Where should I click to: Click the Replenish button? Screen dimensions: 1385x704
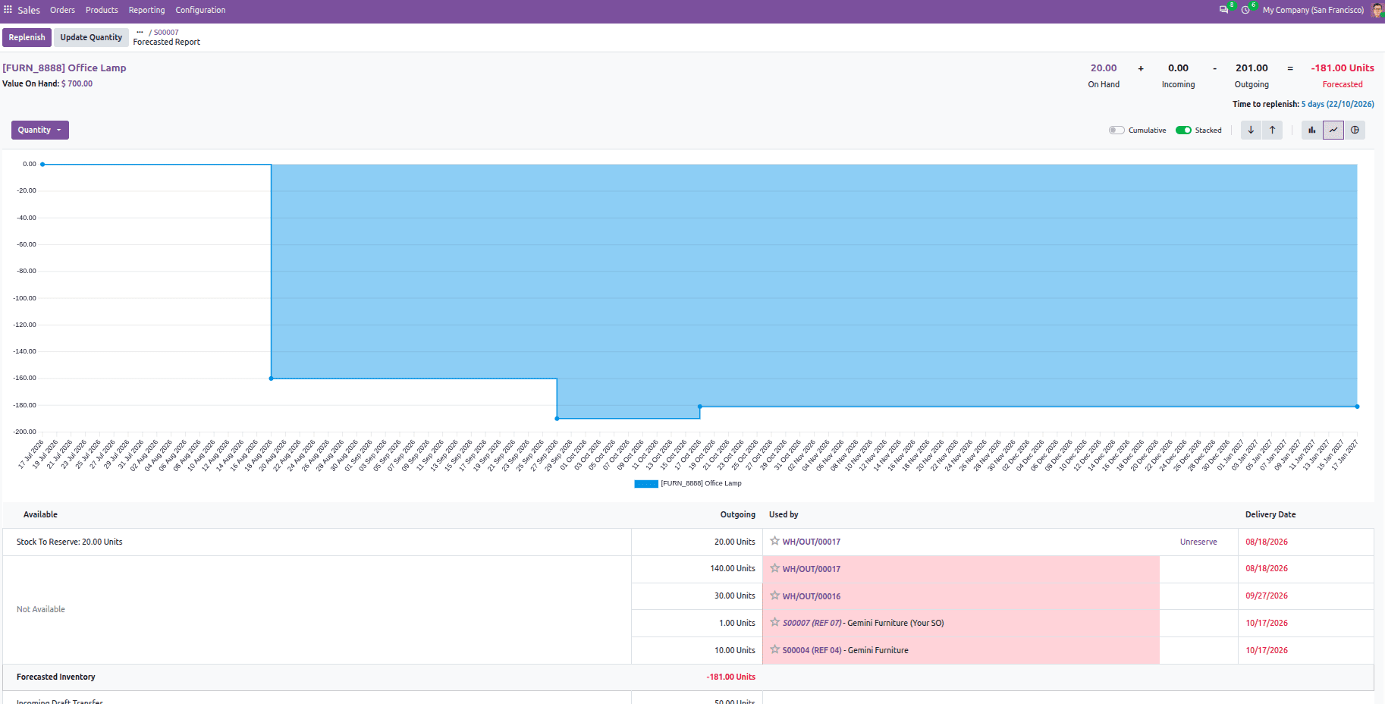point(27,37)
